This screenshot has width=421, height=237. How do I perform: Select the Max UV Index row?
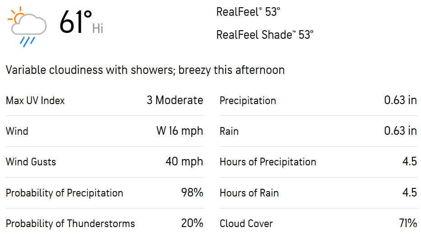coord(104,100)
